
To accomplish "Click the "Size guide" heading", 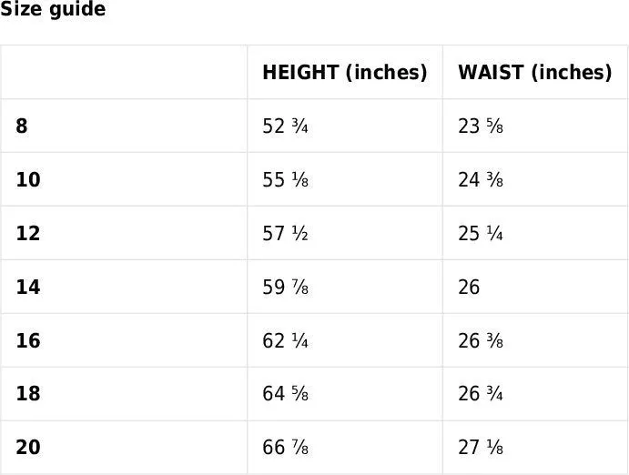I will 53,10.
